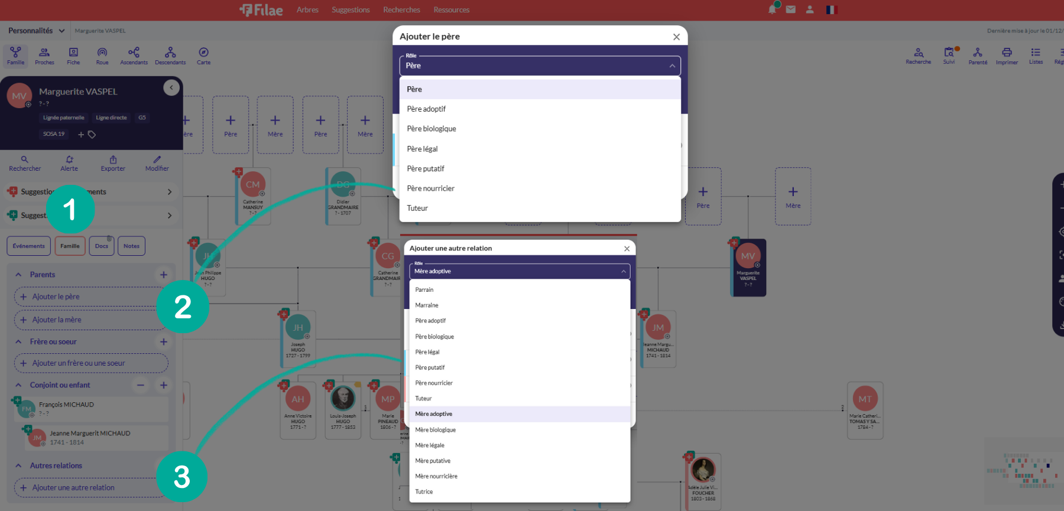Viewport: 1064px width, 511px height.
Task: Select the Ascendants tree view icon
Action: point(134,56)
